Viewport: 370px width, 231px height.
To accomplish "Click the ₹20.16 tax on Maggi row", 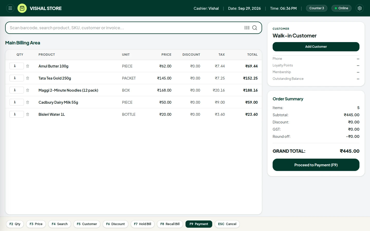I will pyautogui.click(x=219, y=90).
